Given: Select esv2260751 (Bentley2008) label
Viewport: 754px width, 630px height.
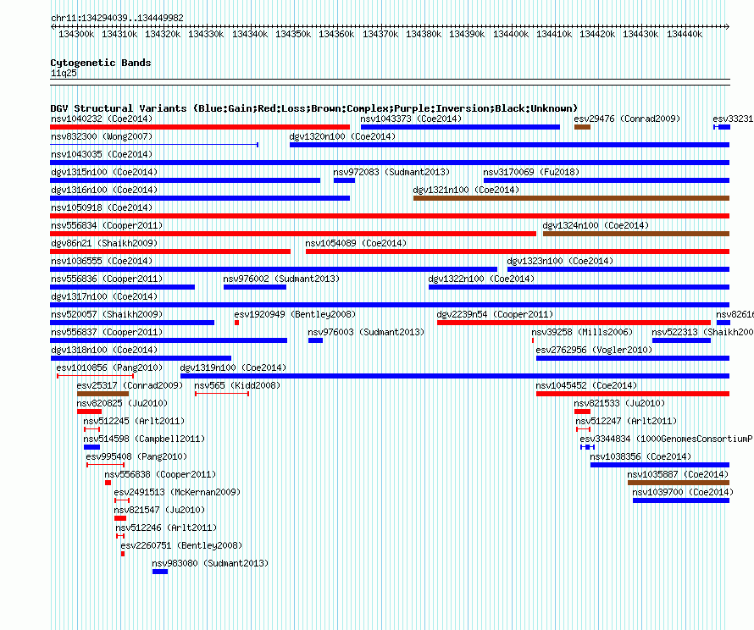Looking at the screenshot, I should (x=181, y=545).
